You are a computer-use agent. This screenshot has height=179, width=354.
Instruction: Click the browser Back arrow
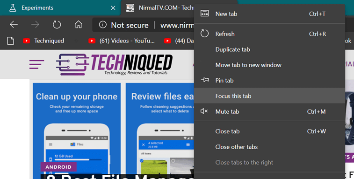pos(14,25)
